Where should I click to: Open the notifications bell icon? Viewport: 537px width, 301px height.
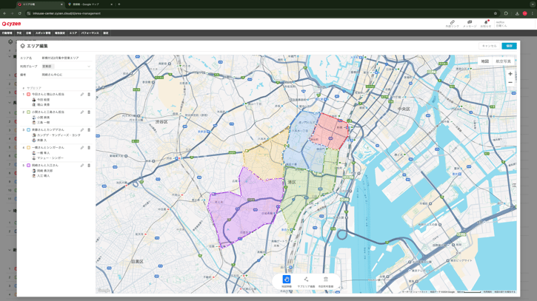(x=486, y=23)
